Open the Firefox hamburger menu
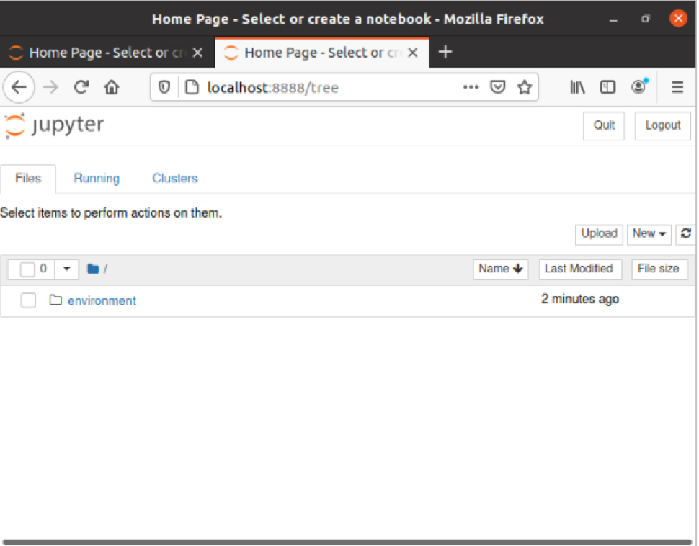Screen dimensions: 699x546 [677, 87]
